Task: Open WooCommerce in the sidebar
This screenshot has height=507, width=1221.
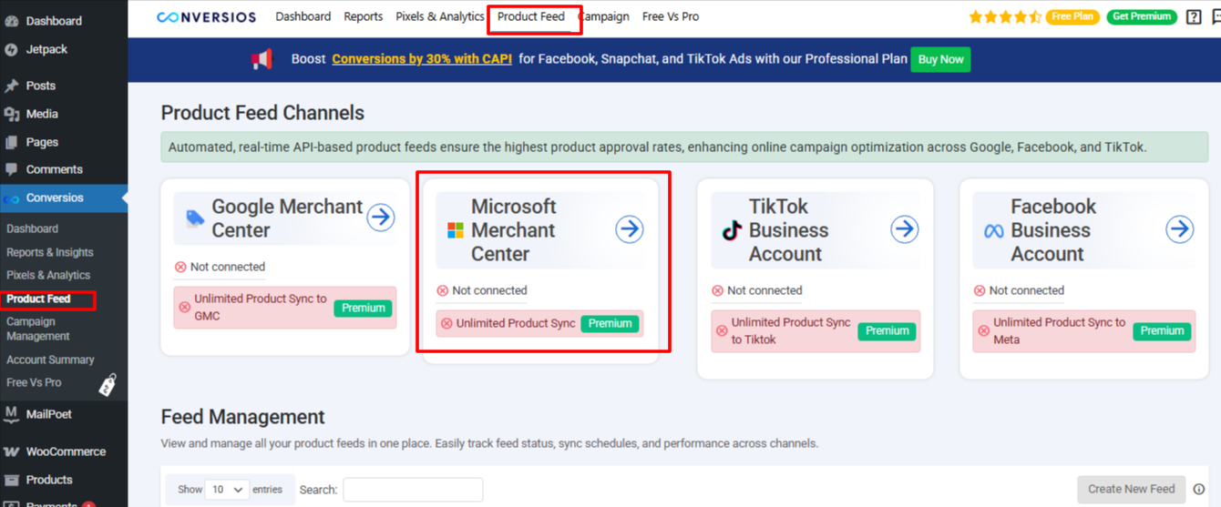Action: click(65, 451)
